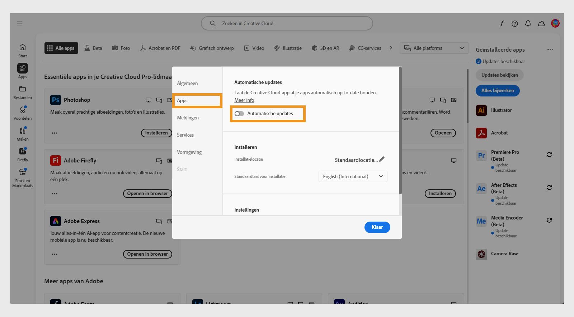Open the English (International) language dropdown

[x=353, y=176]
